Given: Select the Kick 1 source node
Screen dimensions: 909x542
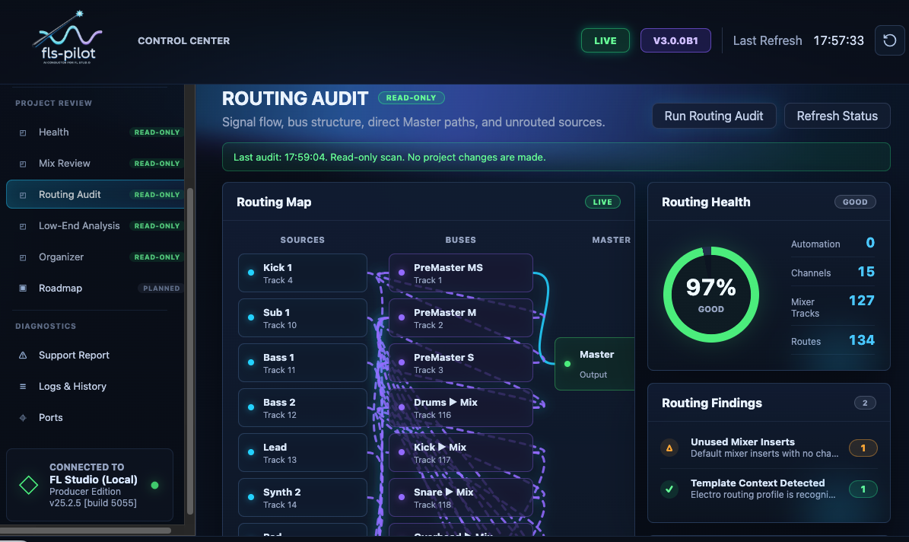Looking at the screenshot, I should (x=302, y=273).
